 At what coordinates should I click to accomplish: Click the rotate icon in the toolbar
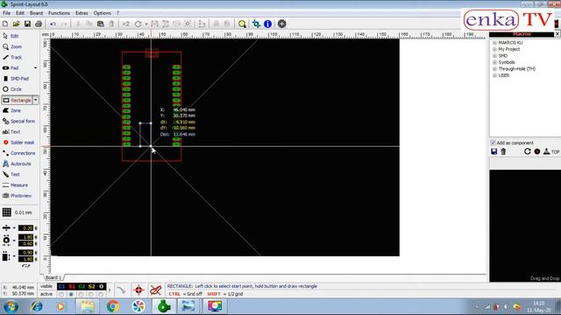pyautogui.click(x=138, y=24)
